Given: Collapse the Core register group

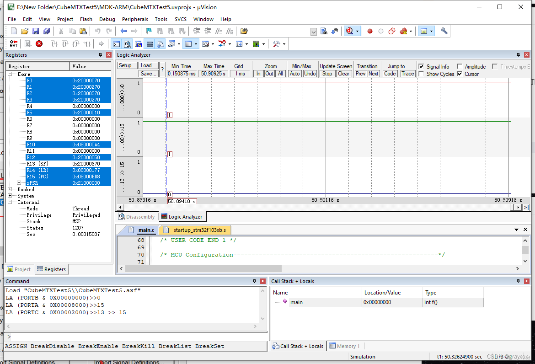Looking at the screenshot, I should 10,74.
